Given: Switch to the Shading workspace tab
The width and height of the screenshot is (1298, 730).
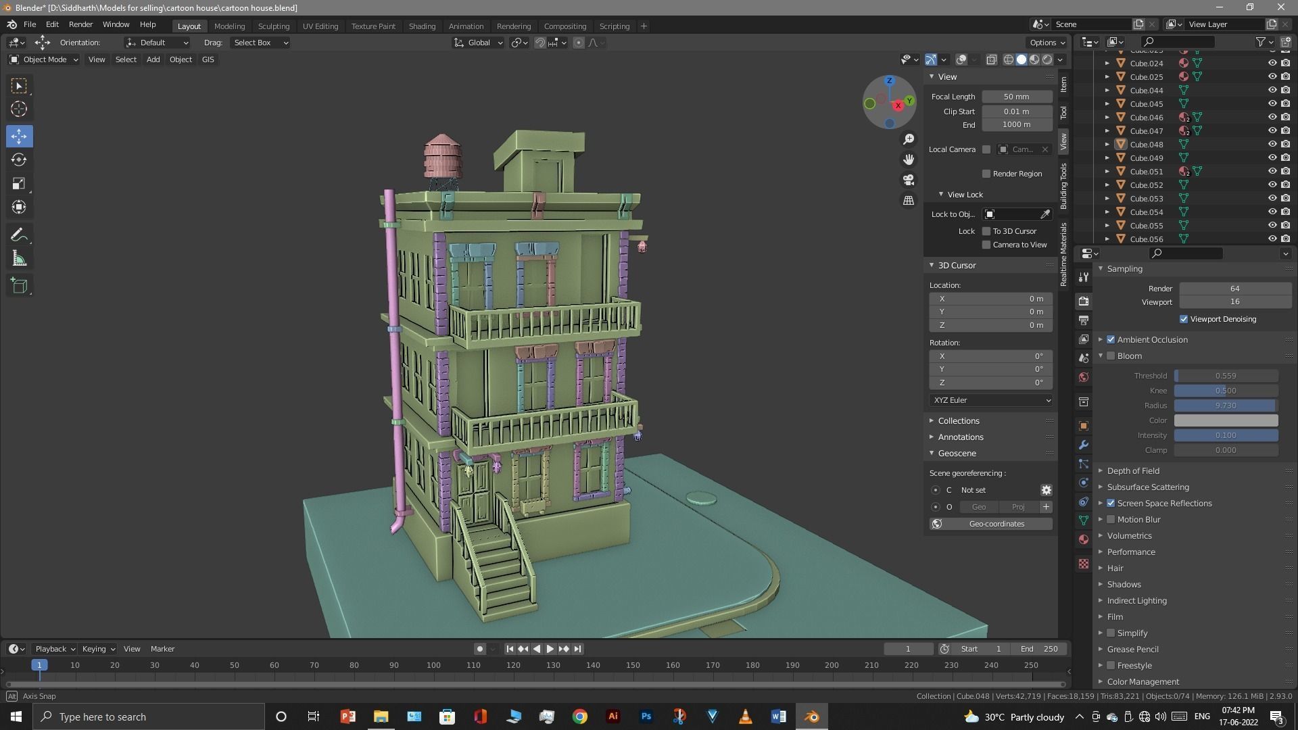Looking at the screenshot, I should tap(422, 26).
